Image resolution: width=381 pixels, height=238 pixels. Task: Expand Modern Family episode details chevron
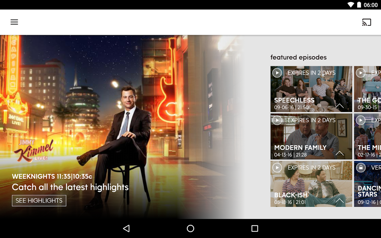click(339, 153)
